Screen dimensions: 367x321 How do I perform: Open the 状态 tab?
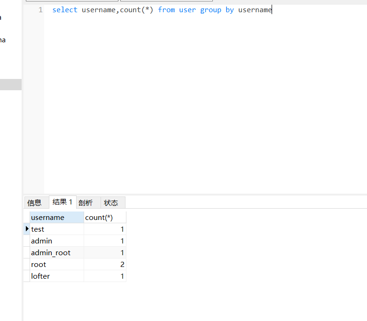click(113, 203)
